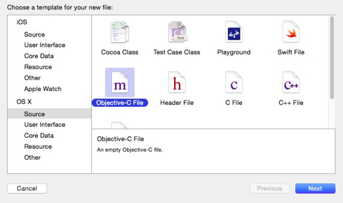This screenshot has height=203, width=343.
Task: Click the Next button
Action: pos(315,189)
